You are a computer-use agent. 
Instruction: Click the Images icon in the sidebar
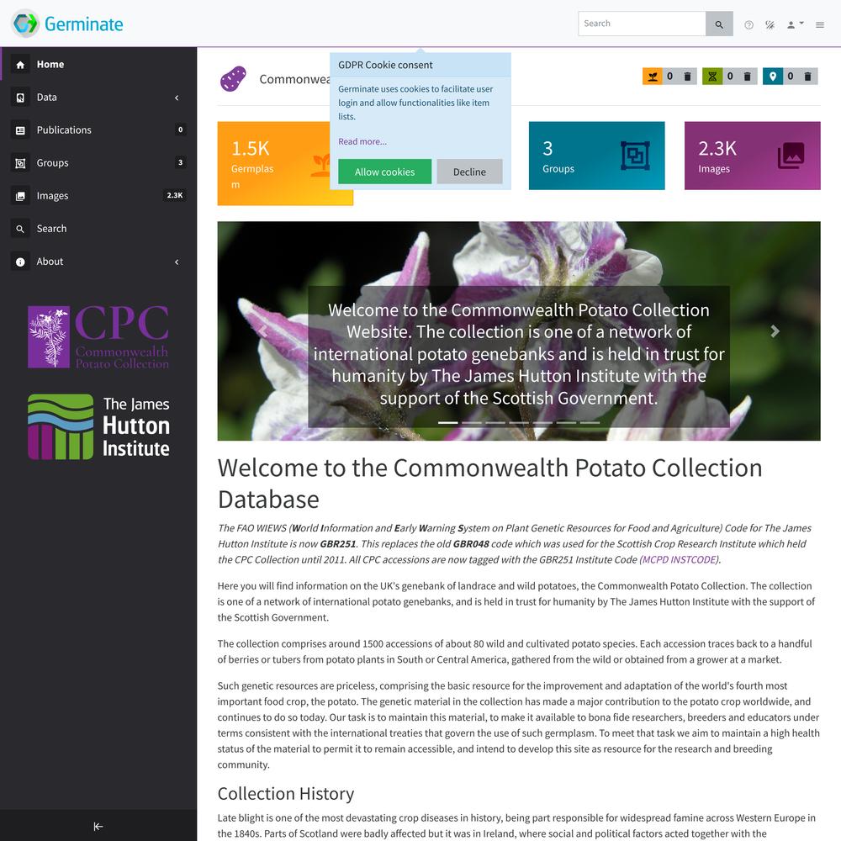(20, 196)
